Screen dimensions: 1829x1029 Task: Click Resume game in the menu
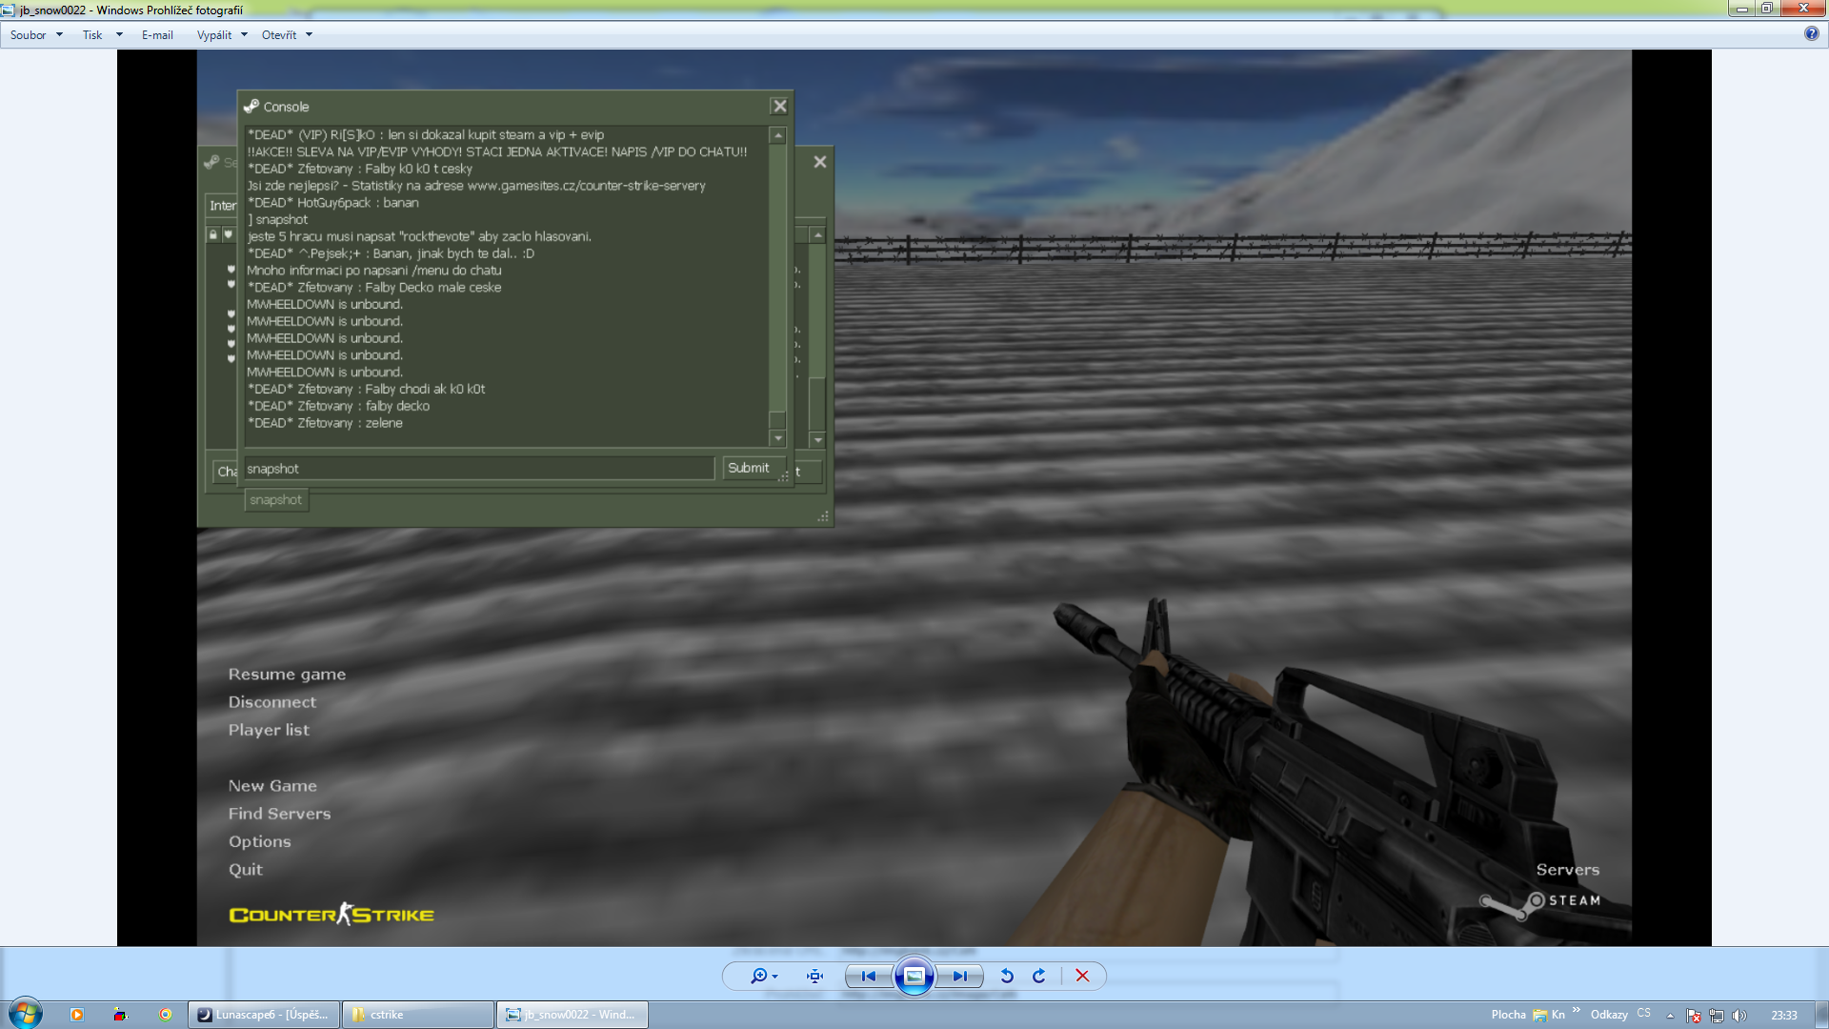287,674
